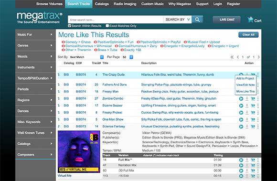Expand the Composers sidebar menu

[35, 155]
